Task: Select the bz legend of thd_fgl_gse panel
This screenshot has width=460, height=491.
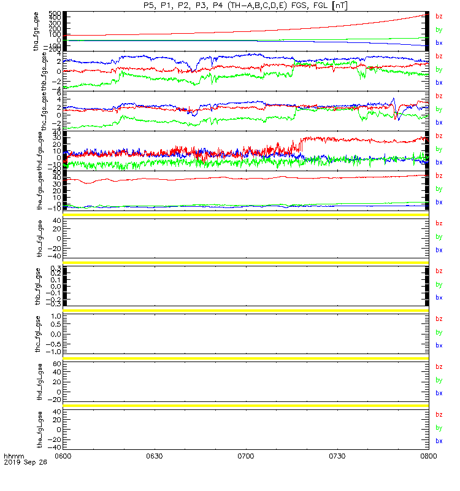Action: tap(439, 366)
